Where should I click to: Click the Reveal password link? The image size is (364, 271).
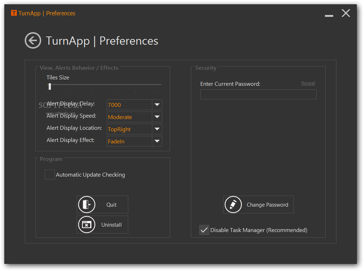308,83
